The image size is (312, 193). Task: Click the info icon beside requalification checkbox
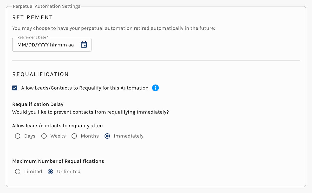[x=155, y=88]
